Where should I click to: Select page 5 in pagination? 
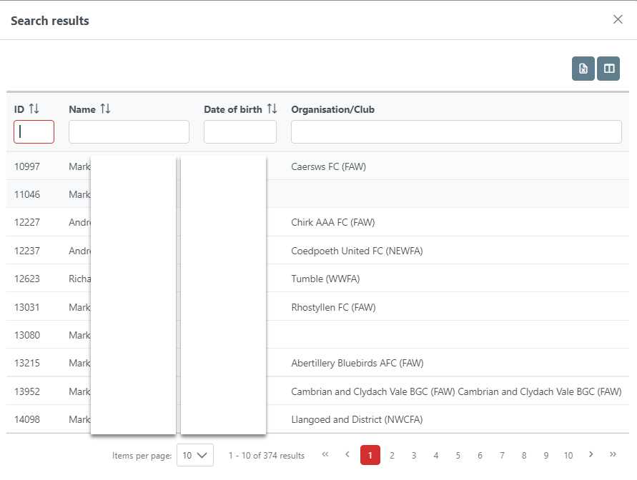click(x=458, y=455)
